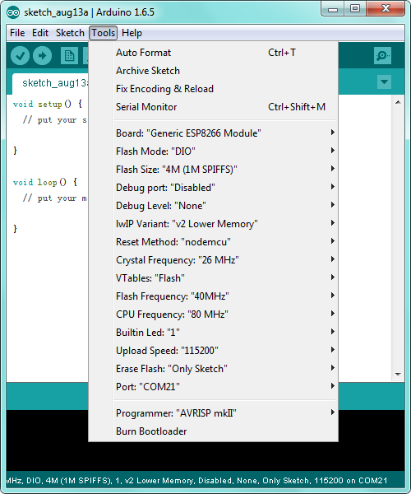Select Burn Bootloader entry
The width and height of the screenshot is (411, 494).
[213, 431]
